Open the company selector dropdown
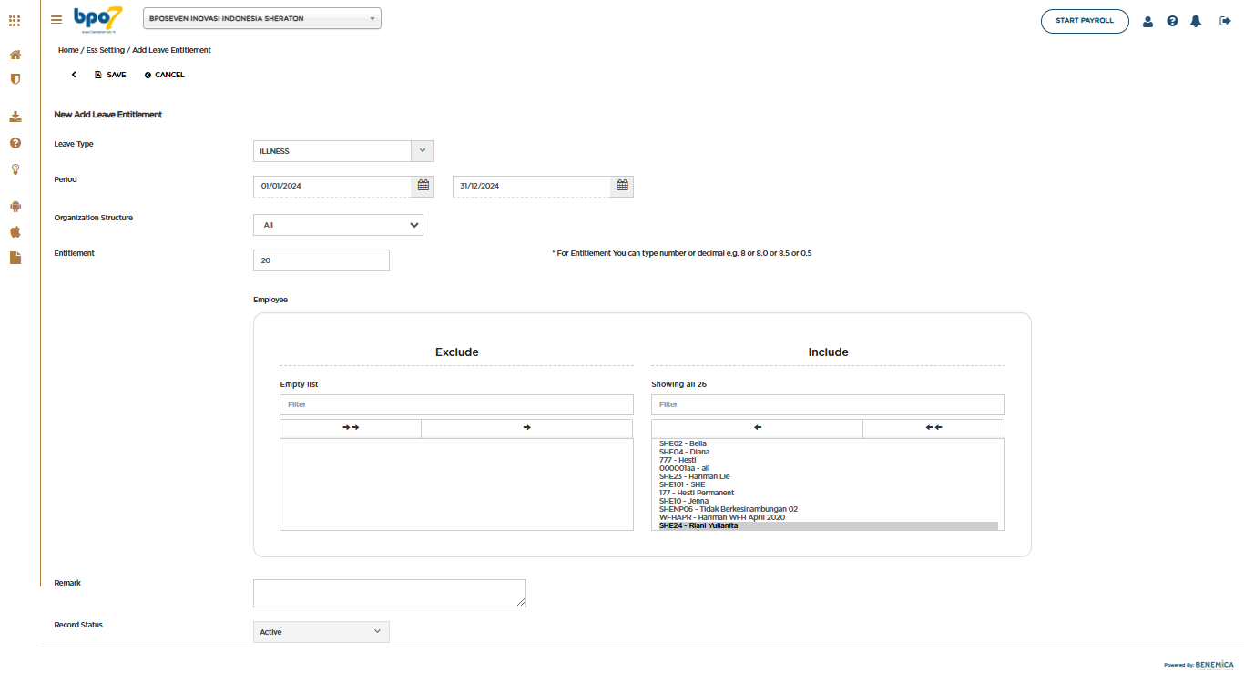 pyautogui.click(x=262, y=18)
